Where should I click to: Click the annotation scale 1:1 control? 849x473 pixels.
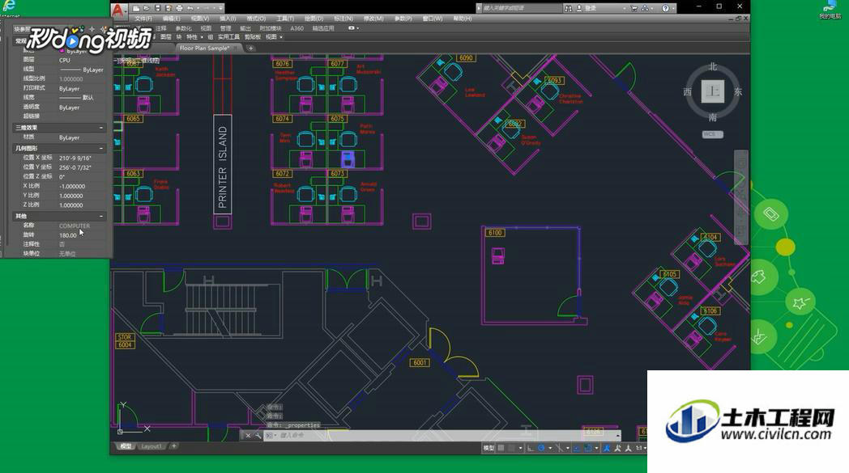641,448
